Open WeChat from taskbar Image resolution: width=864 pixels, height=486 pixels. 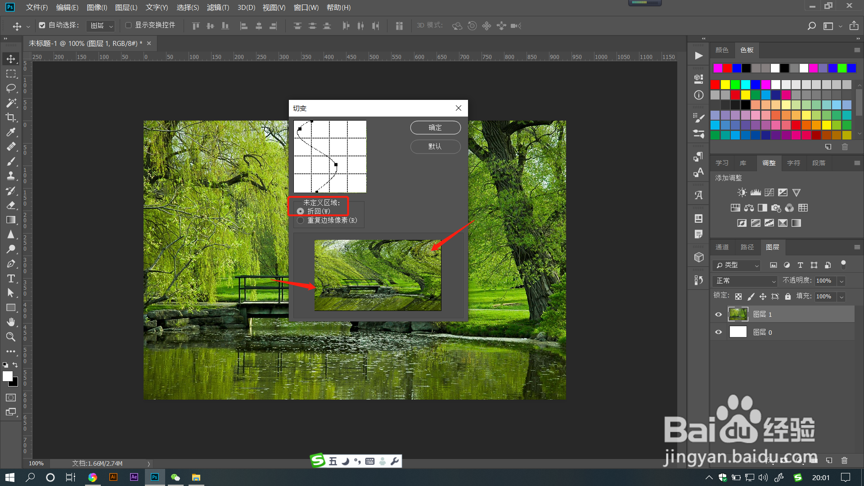point(175,477)
